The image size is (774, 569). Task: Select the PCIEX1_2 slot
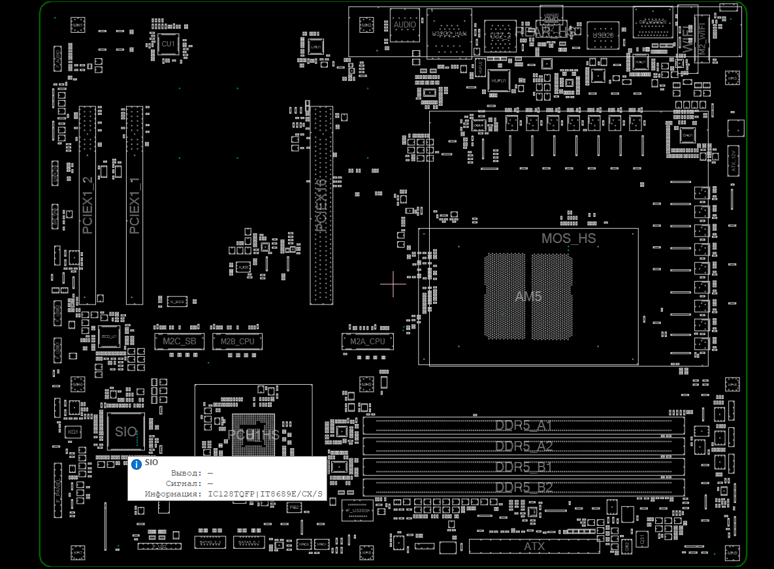coord(88,206)
